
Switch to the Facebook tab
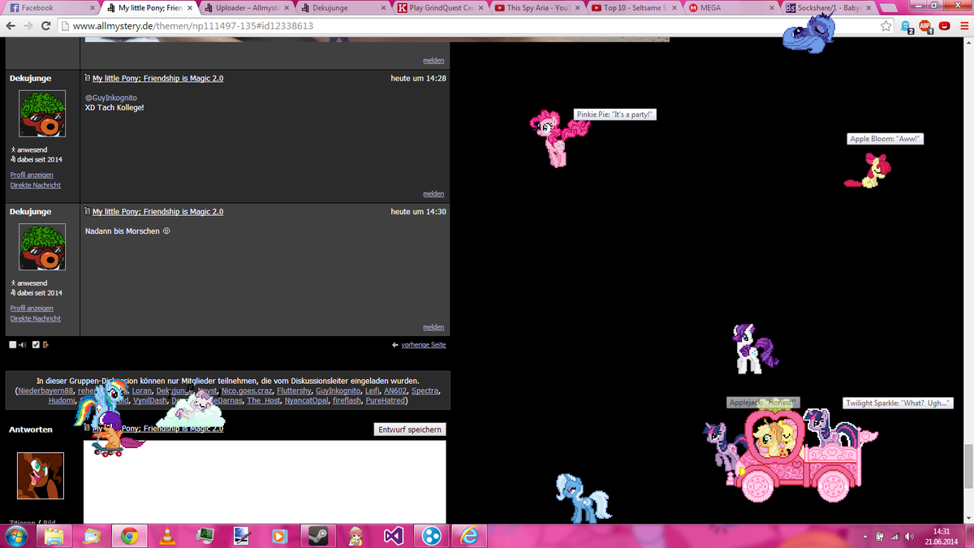[x=50, y=8]
